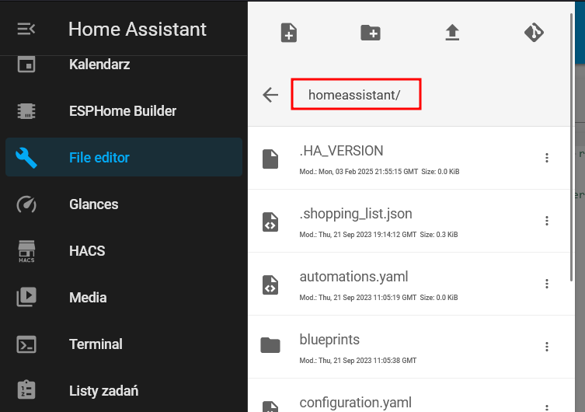This screenshot has width=585, height=412.
Task: Open Glances panel
Action: 124,204
